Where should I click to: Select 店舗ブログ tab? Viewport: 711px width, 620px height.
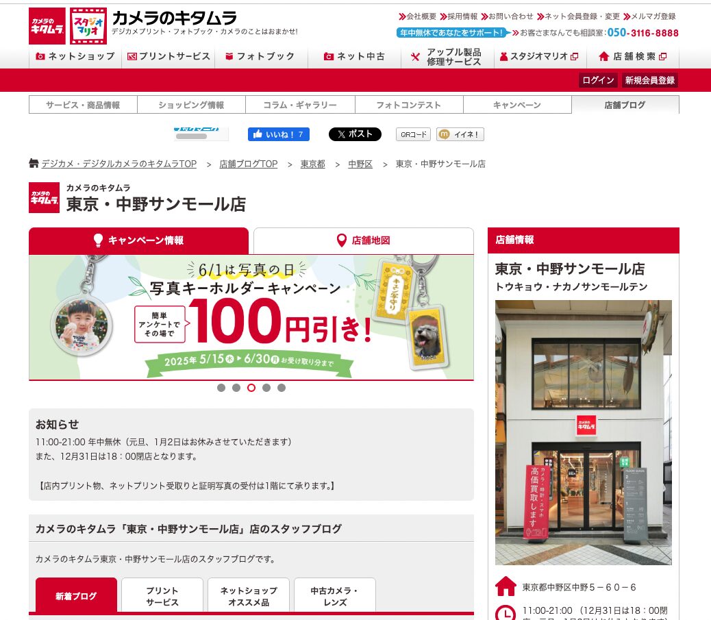click(x=625, y=105)
